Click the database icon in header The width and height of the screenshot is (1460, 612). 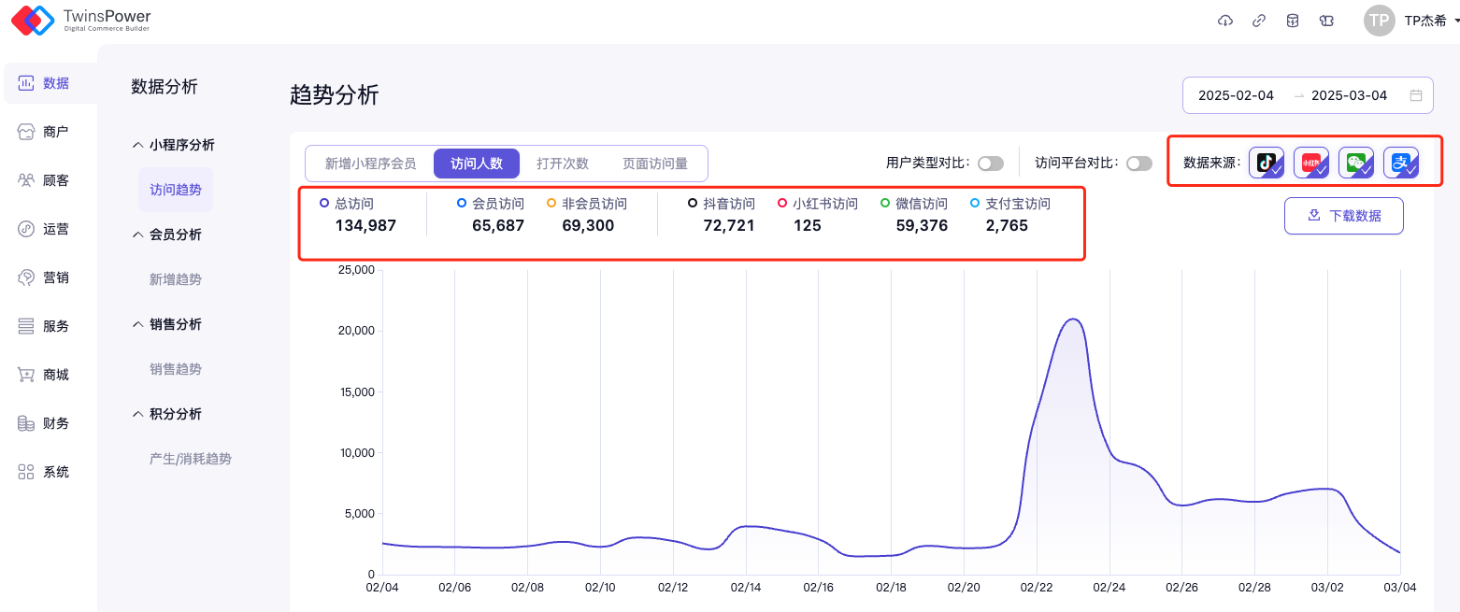tap(1293, 21)
